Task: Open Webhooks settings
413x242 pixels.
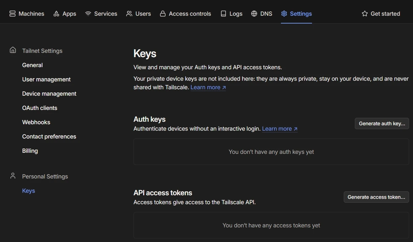Action: pos(36,122)
